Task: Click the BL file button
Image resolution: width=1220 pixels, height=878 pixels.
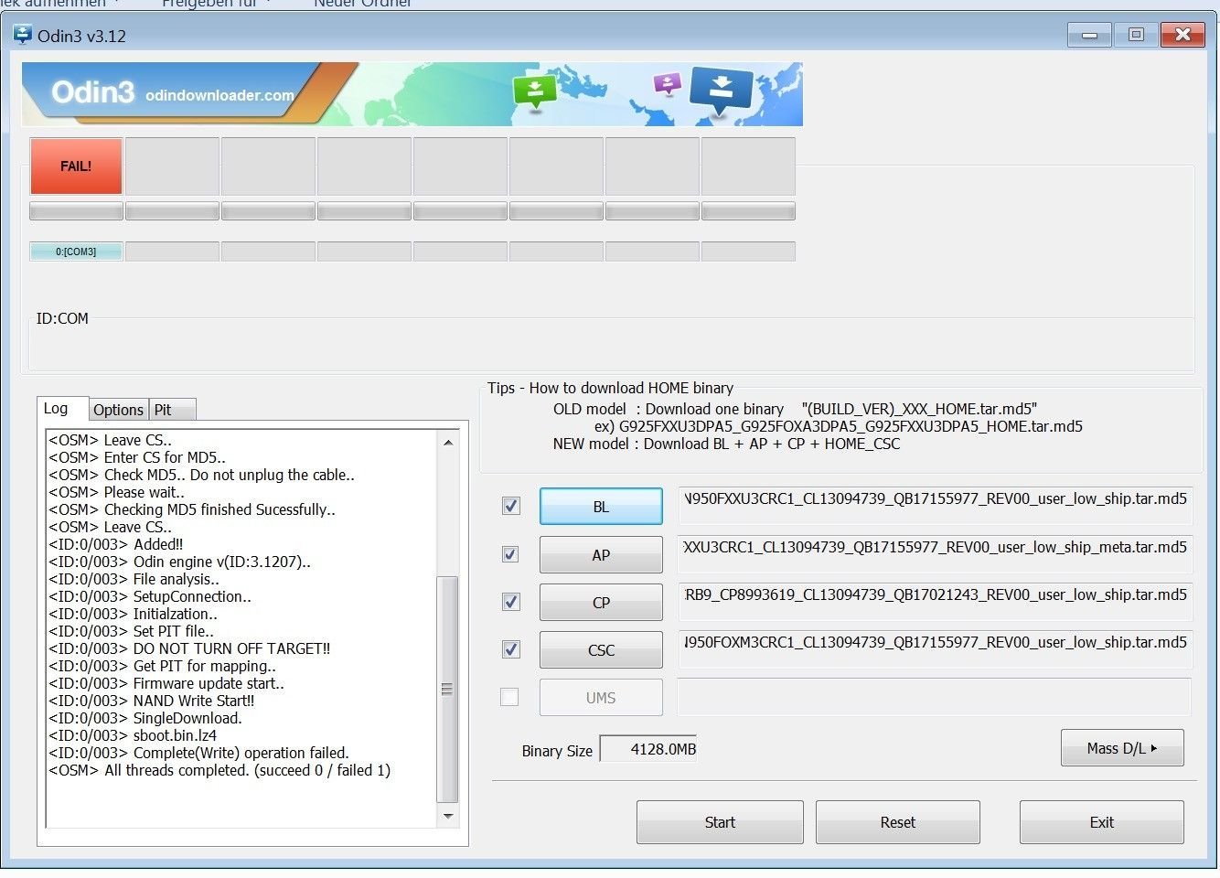Action: [601, 507]
